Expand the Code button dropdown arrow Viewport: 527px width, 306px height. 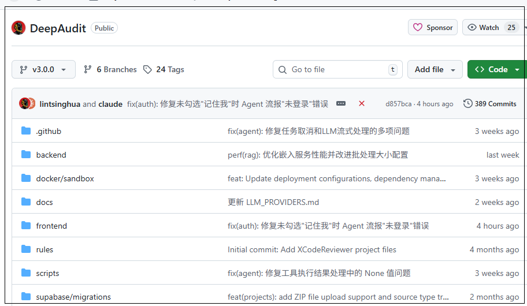[517, 69]
